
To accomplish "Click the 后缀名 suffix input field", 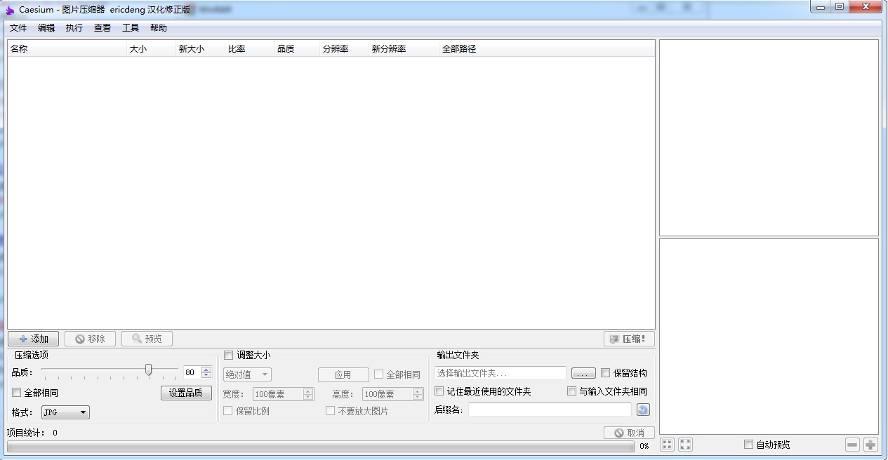I will tap(550, 410).
